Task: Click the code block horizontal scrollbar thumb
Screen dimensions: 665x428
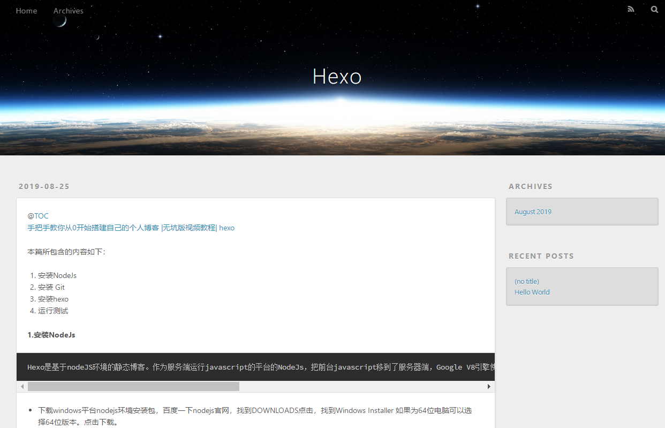Action: pyautogui.click(x=133, y=386)
